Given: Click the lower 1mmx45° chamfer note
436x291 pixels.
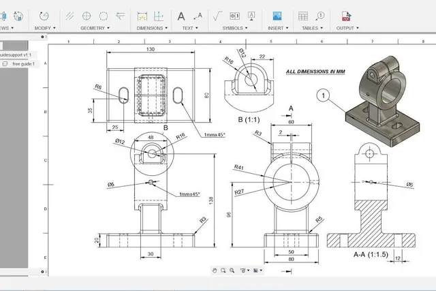Looking at the screenshot, I should pos(189,194).
